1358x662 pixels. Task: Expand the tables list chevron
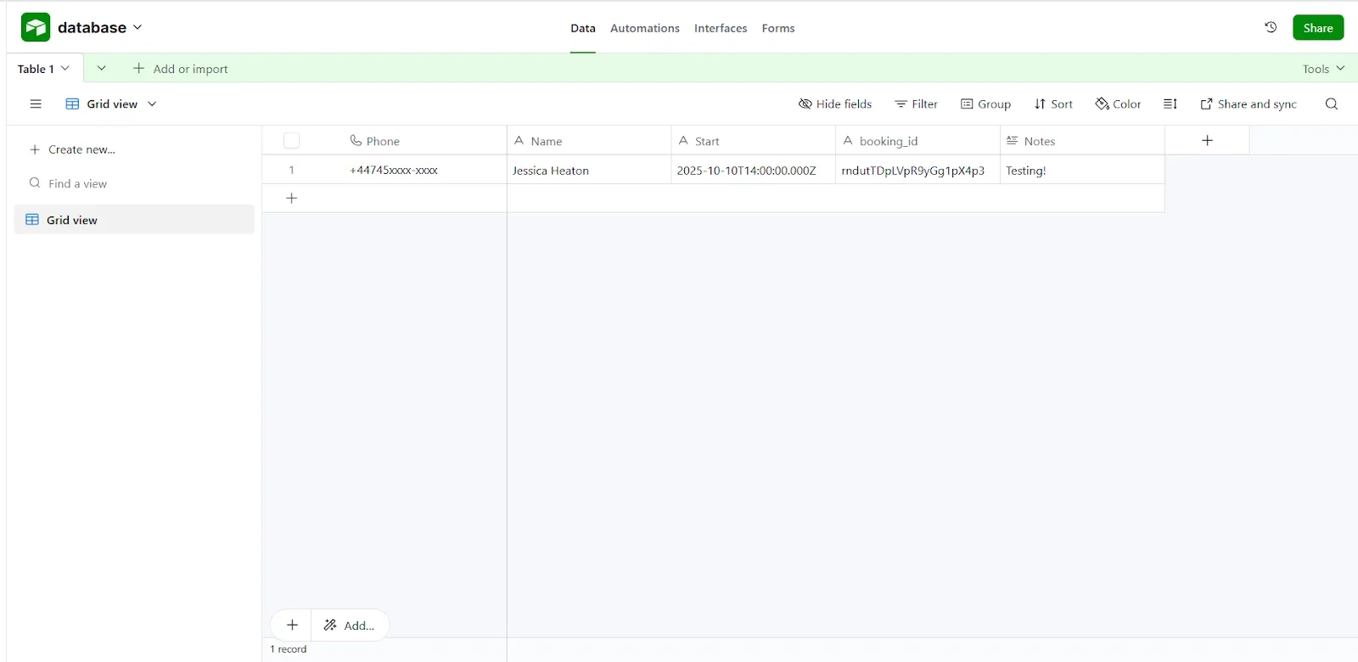pyautogui.click(x=102, y=68)
